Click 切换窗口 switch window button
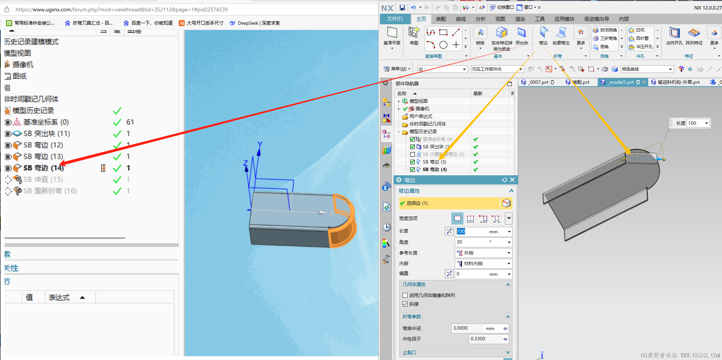The width and height of the screenshot is (722, 360). 501,7
